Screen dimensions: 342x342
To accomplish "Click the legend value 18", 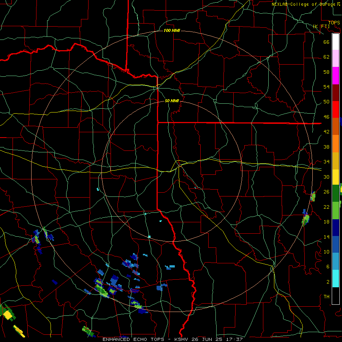I will click(326, 222).
